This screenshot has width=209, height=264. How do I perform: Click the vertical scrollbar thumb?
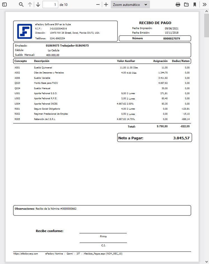click(206, 26)
